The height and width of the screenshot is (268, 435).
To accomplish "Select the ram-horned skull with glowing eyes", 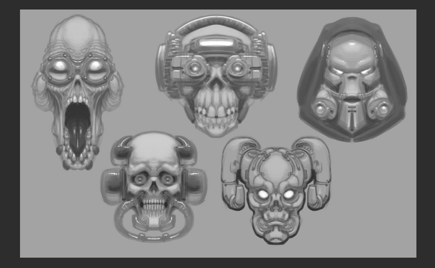I will pos(276,190).
